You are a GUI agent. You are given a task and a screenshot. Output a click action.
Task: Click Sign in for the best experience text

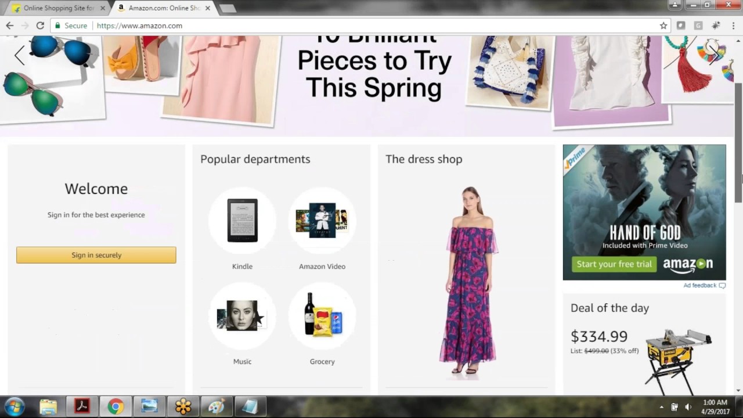[96, 215]
